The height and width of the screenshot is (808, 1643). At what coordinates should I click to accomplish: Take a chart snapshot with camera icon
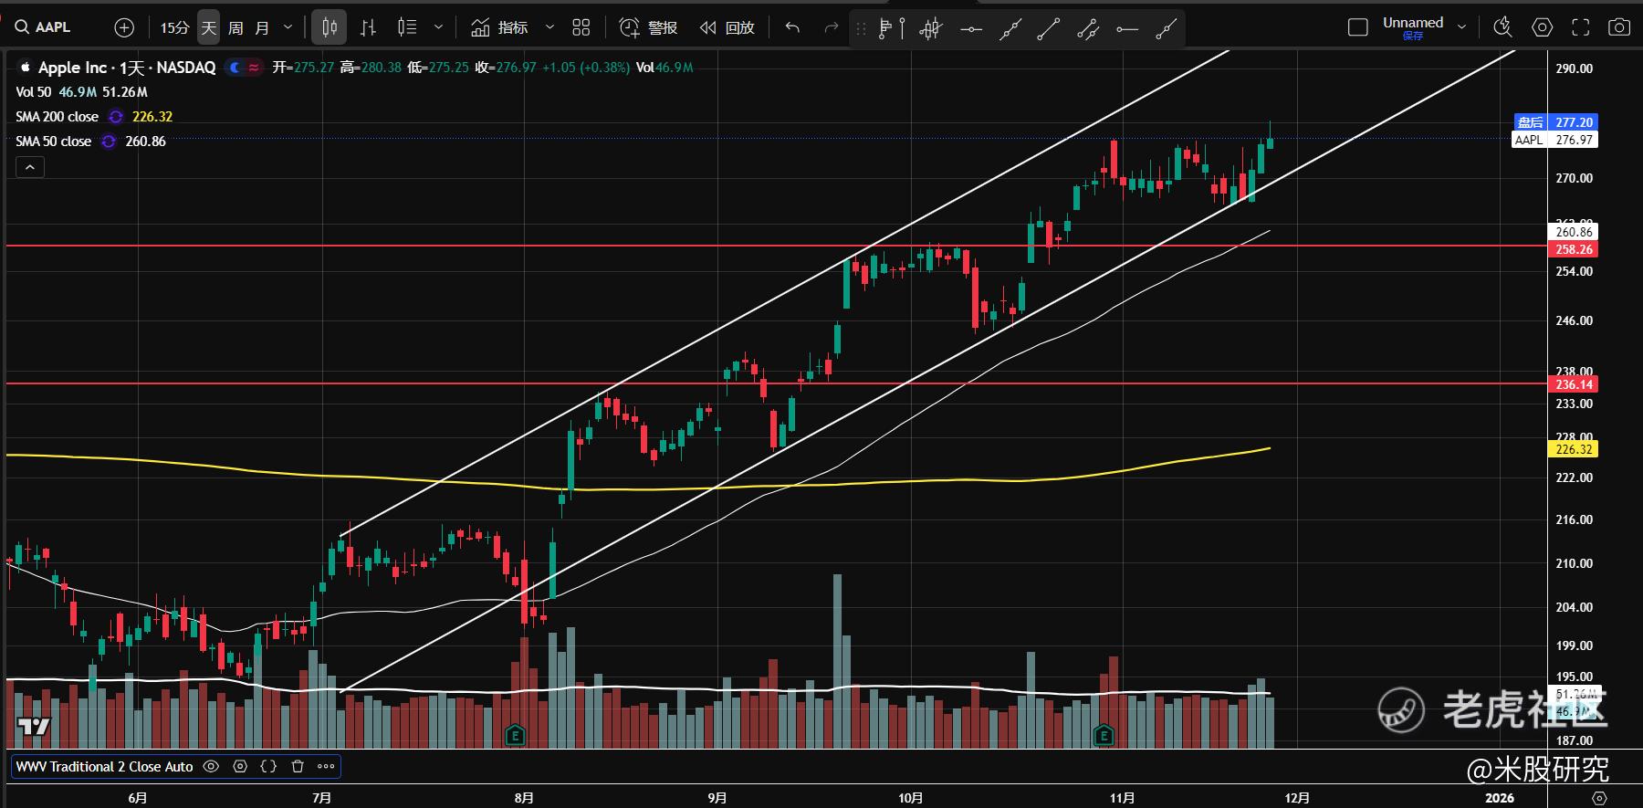coord(1619,27)
